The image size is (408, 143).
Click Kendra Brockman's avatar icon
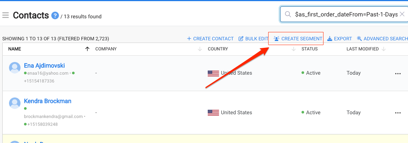click(15, 103)
